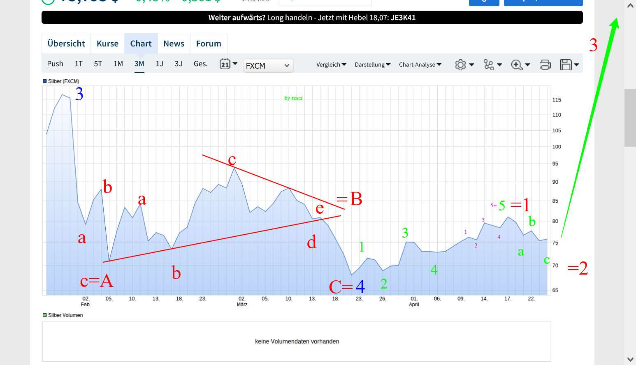Select the Ges. full-history timeframe
The height and width of the screenshot is (365, 636).
pos(201,64)
